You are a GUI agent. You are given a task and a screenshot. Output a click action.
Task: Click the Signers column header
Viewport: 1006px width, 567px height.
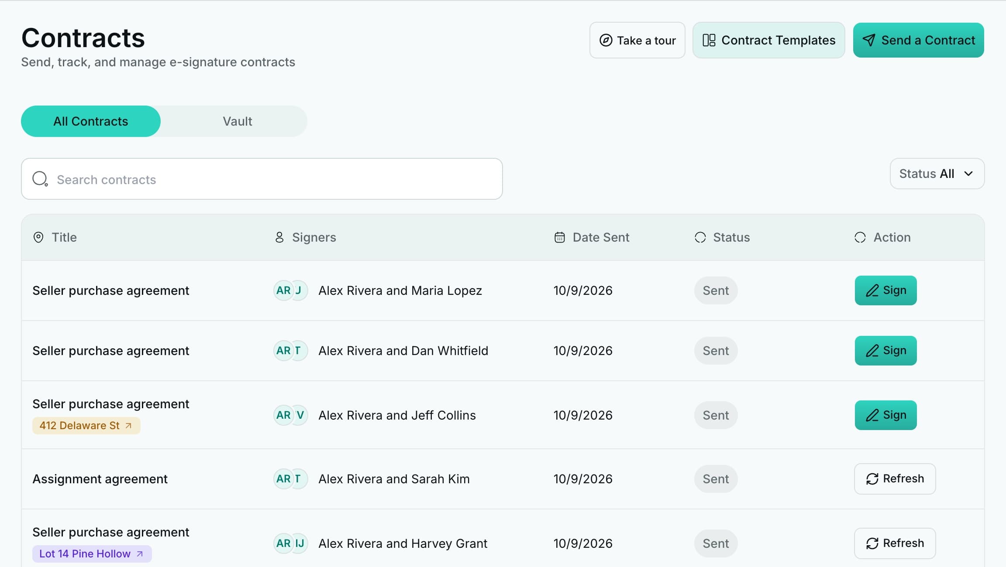click(314, 237)
